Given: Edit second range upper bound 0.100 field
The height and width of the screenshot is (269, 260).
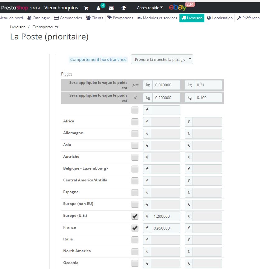Looking at the screenshot, I should 208,98.
